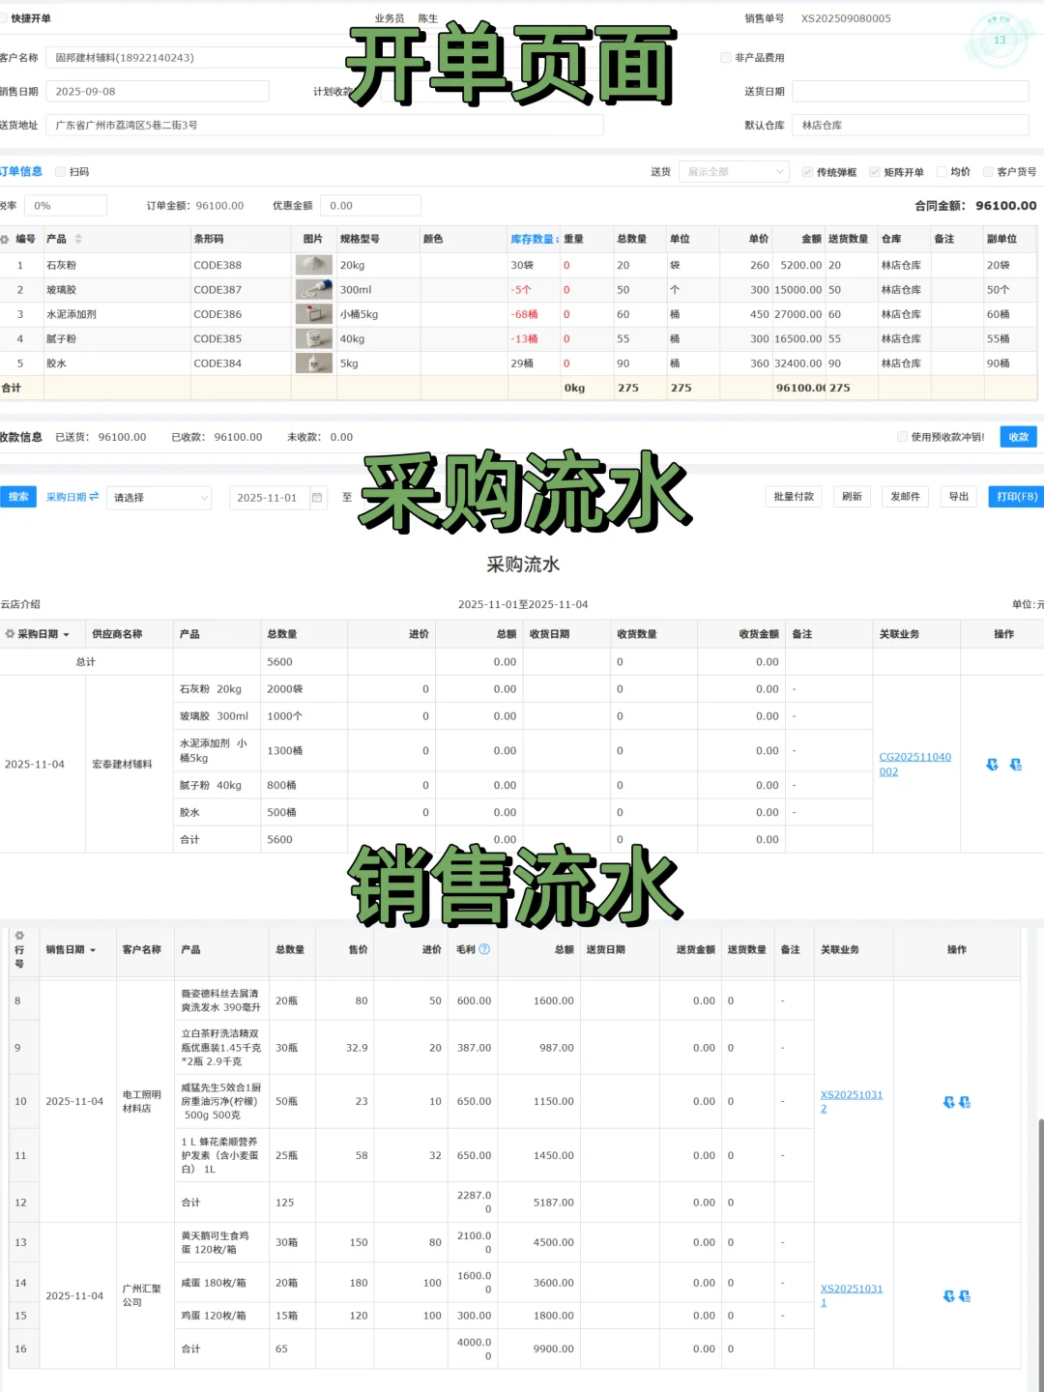The image size is (1044, 1392).
Task: Click the download icon in 宏泰建材辅料 operation column
Action: pos(992,764)
